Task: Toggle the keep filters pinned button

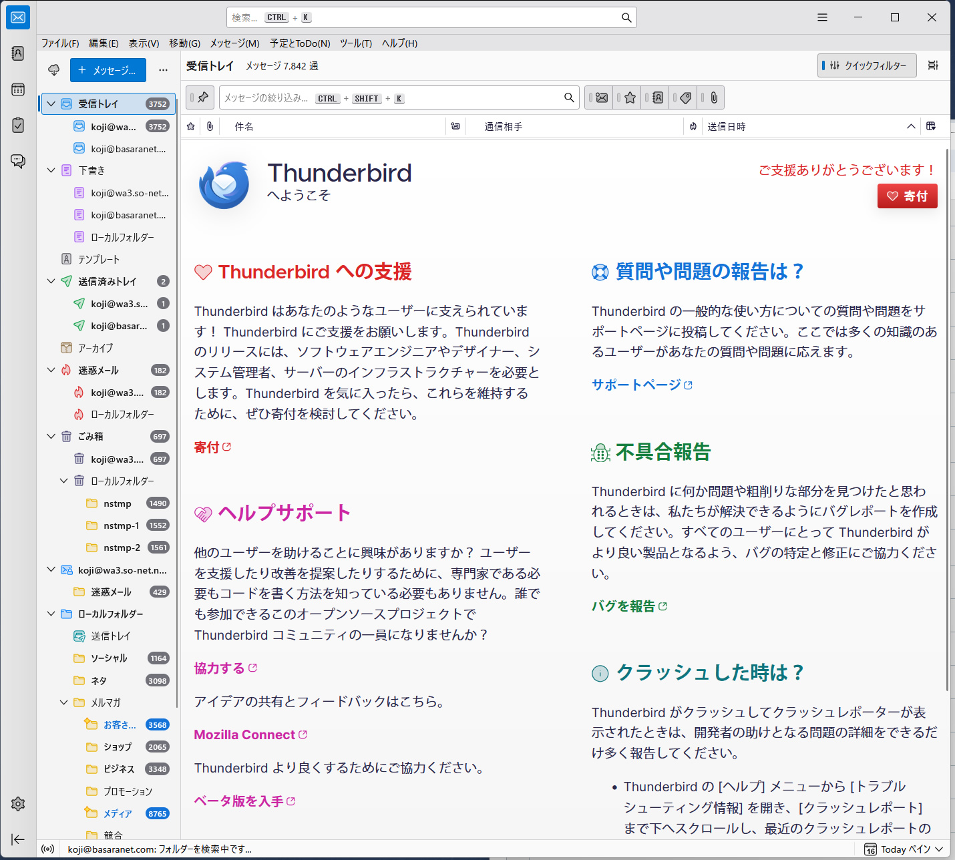Action: click(201, 97)
